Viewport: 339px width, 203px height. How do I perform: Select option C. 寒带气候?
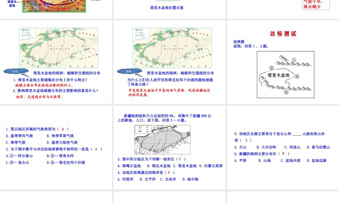[x=16, y=142]
